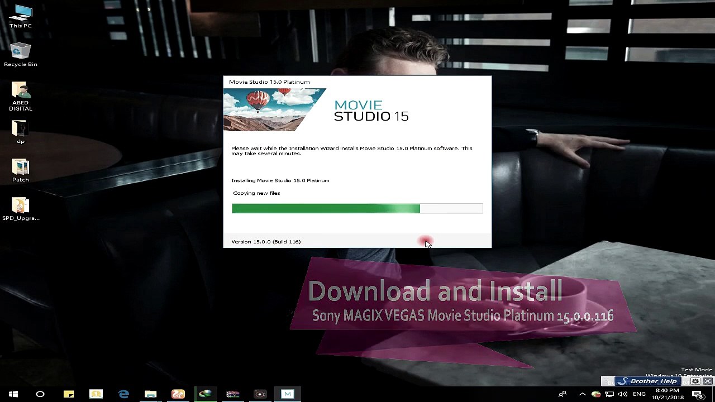Select the Patch folder icon
This screenshot has width=715, height=402.
(x=21, y=170)
